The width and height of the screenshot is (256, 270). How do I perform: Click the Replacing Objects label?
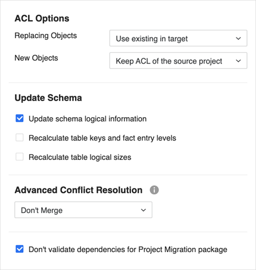(x=46, y=36)
